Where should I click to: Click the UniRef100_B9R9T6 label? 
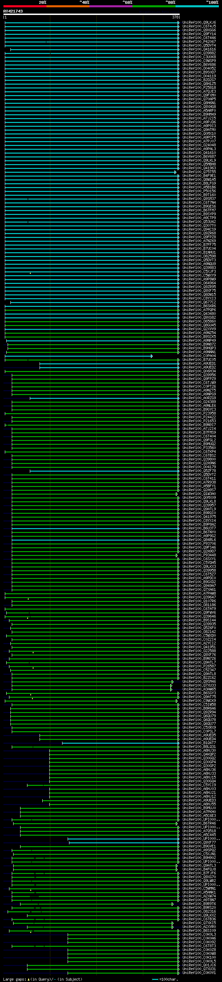pyautogui.click(x=199, y=904)
